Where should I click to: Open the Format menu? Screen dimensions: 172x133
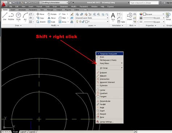coord(39,7)
